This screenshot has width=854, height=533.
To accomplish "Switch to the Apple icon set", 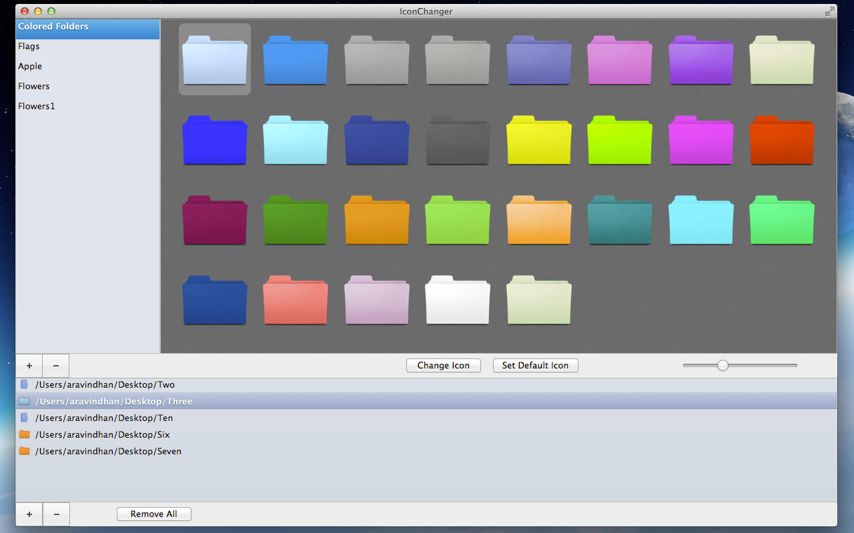I will coord(30,66).
